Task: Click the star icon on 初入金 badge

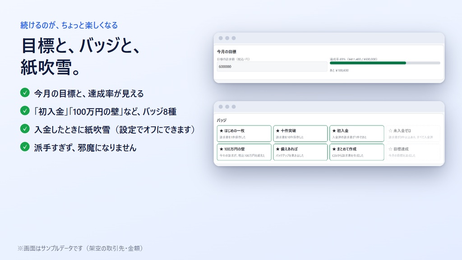Action: pyautogui.click(x=334, y=131)
